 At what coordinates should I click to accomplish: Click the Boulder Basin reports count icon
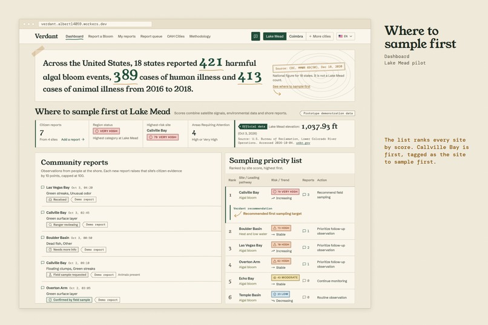(x=304, y=231)
